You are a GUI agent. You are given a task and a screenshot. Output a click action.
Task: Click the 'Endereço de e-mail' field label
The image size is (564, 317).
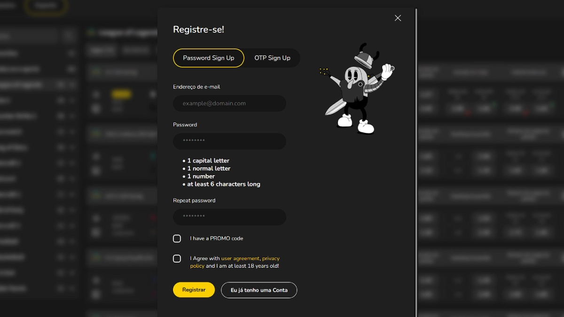pyautogui.click(x=196, y=87)
